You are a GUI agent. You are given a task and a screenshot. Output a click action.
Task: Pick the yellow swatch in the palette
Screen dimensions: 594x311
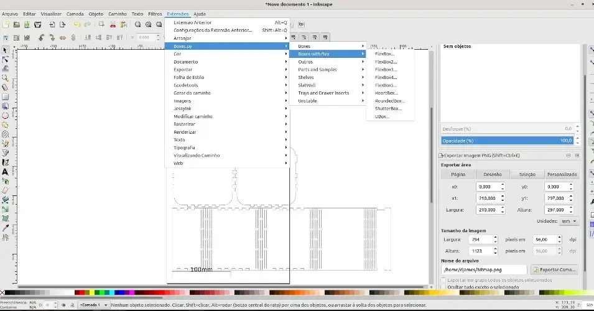point(92,292)
